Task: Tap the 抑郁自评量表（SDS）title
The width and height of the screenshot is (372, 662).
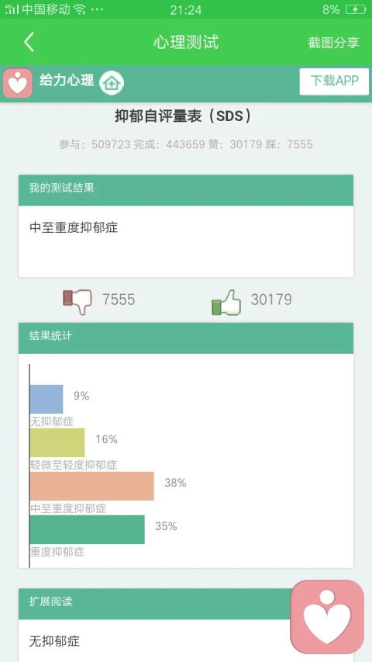Action: [184, 116]
